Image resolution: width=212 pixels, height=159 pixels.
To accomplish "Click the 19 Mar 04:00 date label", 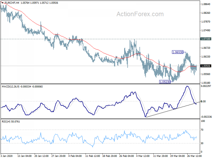I will point(177,156).
